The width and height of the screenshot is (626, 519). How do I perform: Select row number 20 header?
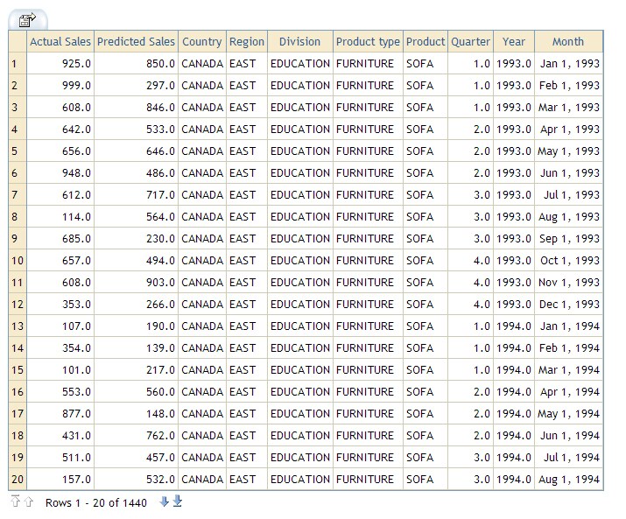(x=18, y=479)
